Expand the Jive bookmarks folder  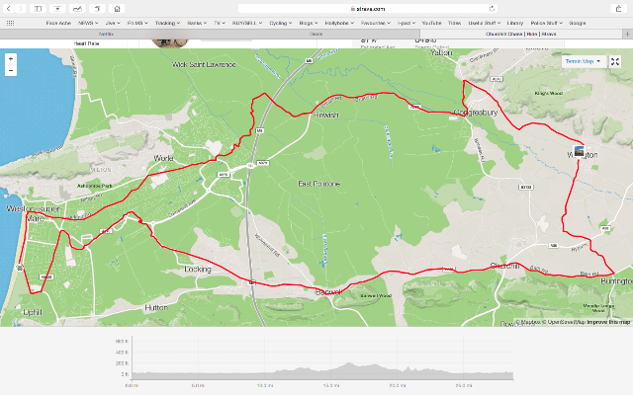(113, 23)
